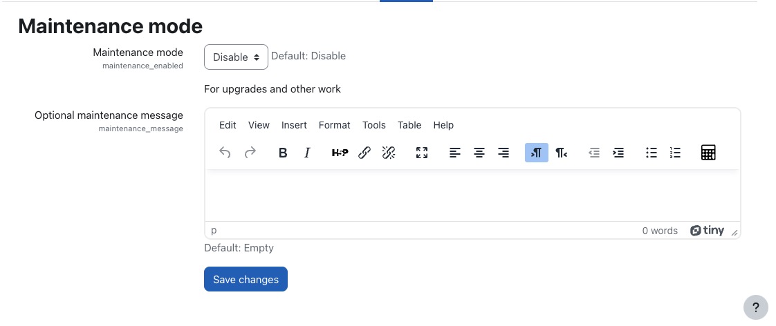Click Save changes button
The height and width of the screenshot is (326, 776).
tap(246, 279)
